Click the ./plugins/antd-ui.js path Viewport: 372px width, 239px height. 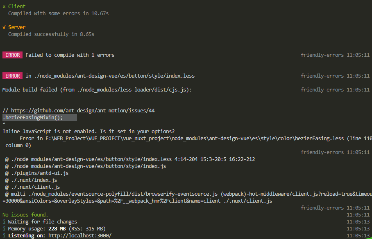coord(39,173)
